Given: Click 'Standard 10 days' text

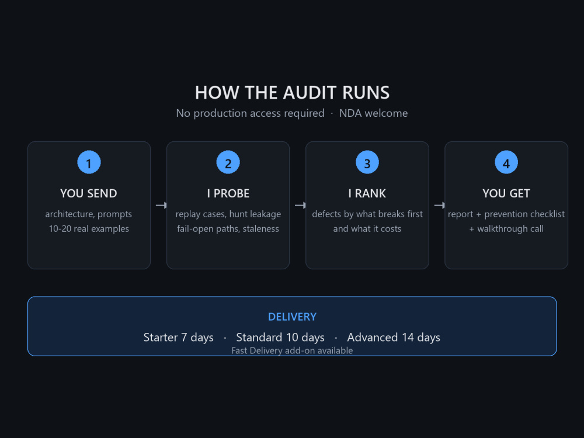Looking at the screenshot, I should pos(280,338).
